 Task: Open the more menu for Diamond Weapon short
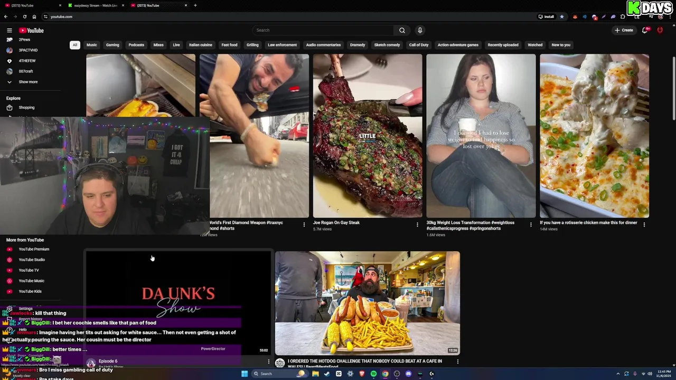304,225
